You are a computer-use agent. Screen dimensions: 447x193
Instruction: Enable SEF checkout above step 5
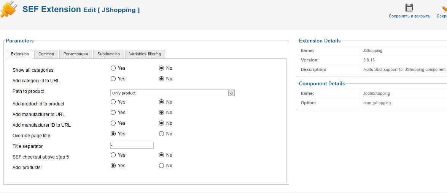113,155
